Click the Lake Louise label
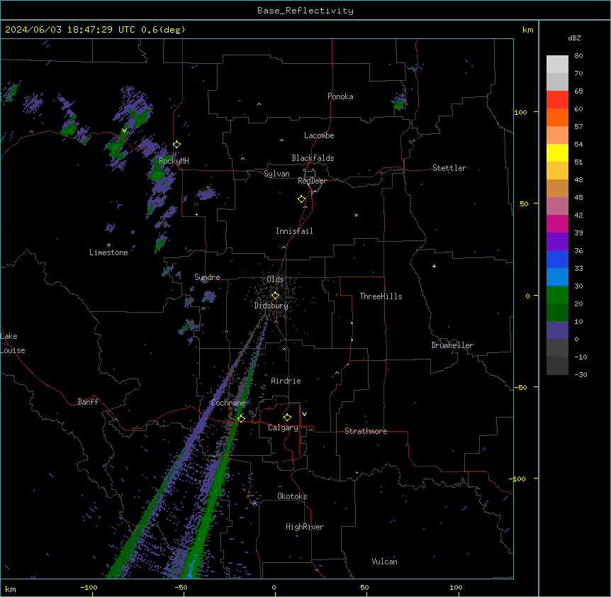The width and height of the screenshot is (611, 597). pyautogui.click(x=13, y=343)
